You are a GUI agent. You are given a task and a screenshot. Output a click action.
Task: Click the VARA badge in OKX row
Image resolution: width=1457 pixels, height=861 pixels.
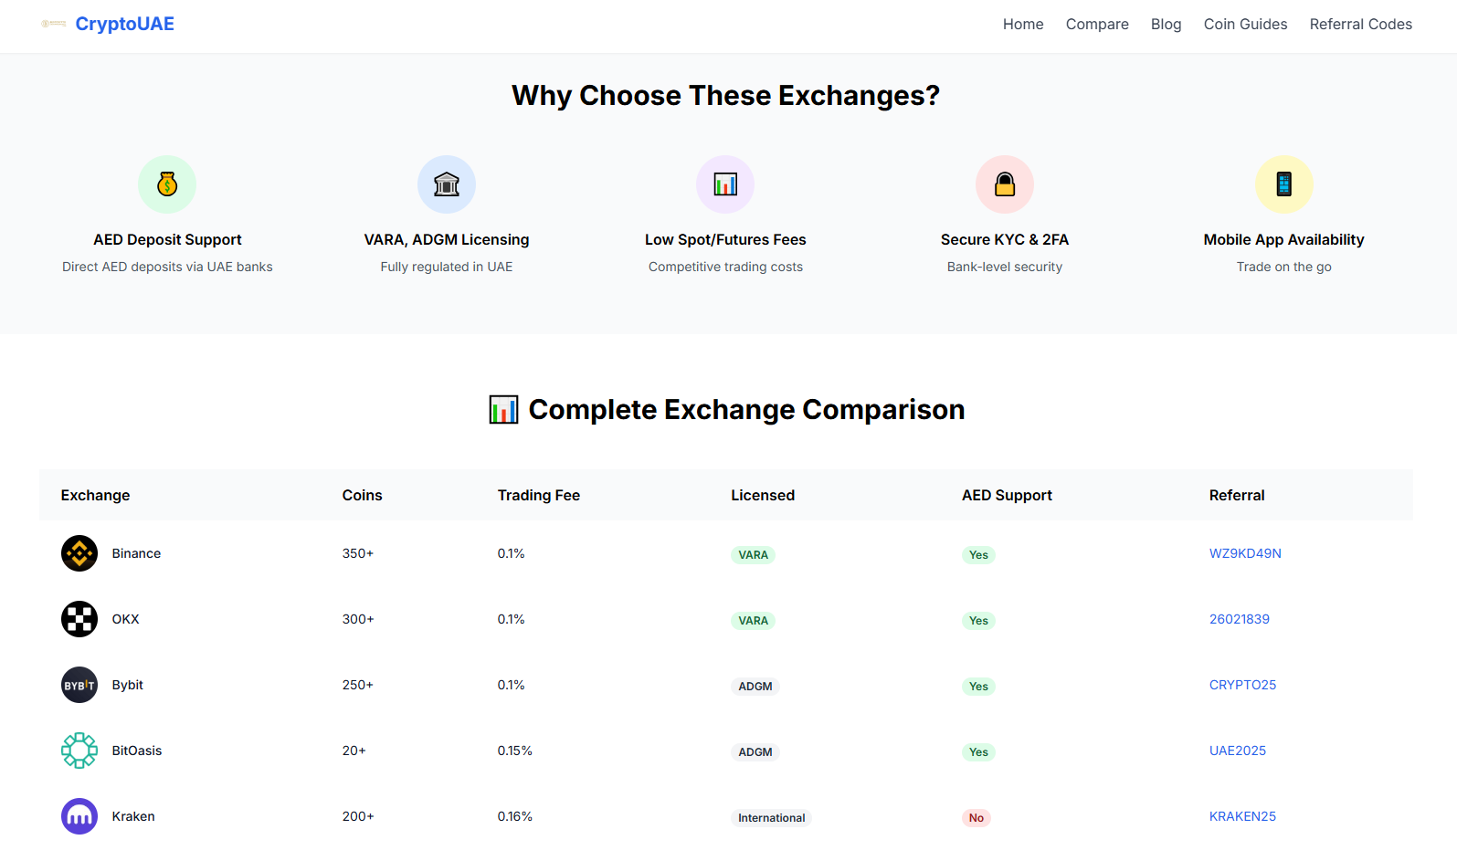pos(753,621)
